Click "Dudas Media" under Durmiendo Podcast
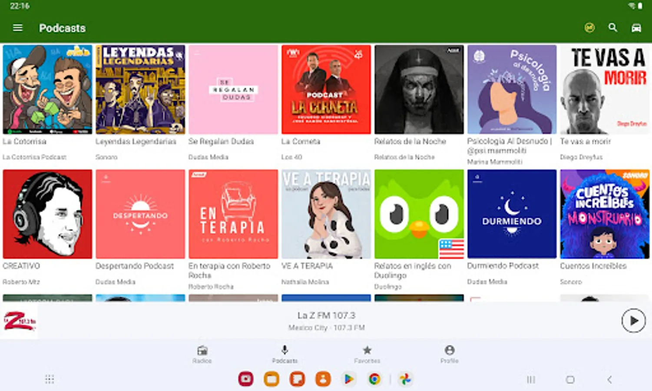The height and width of the screenshot is (391, 652). pyautogui.click(x=487, y=282)
